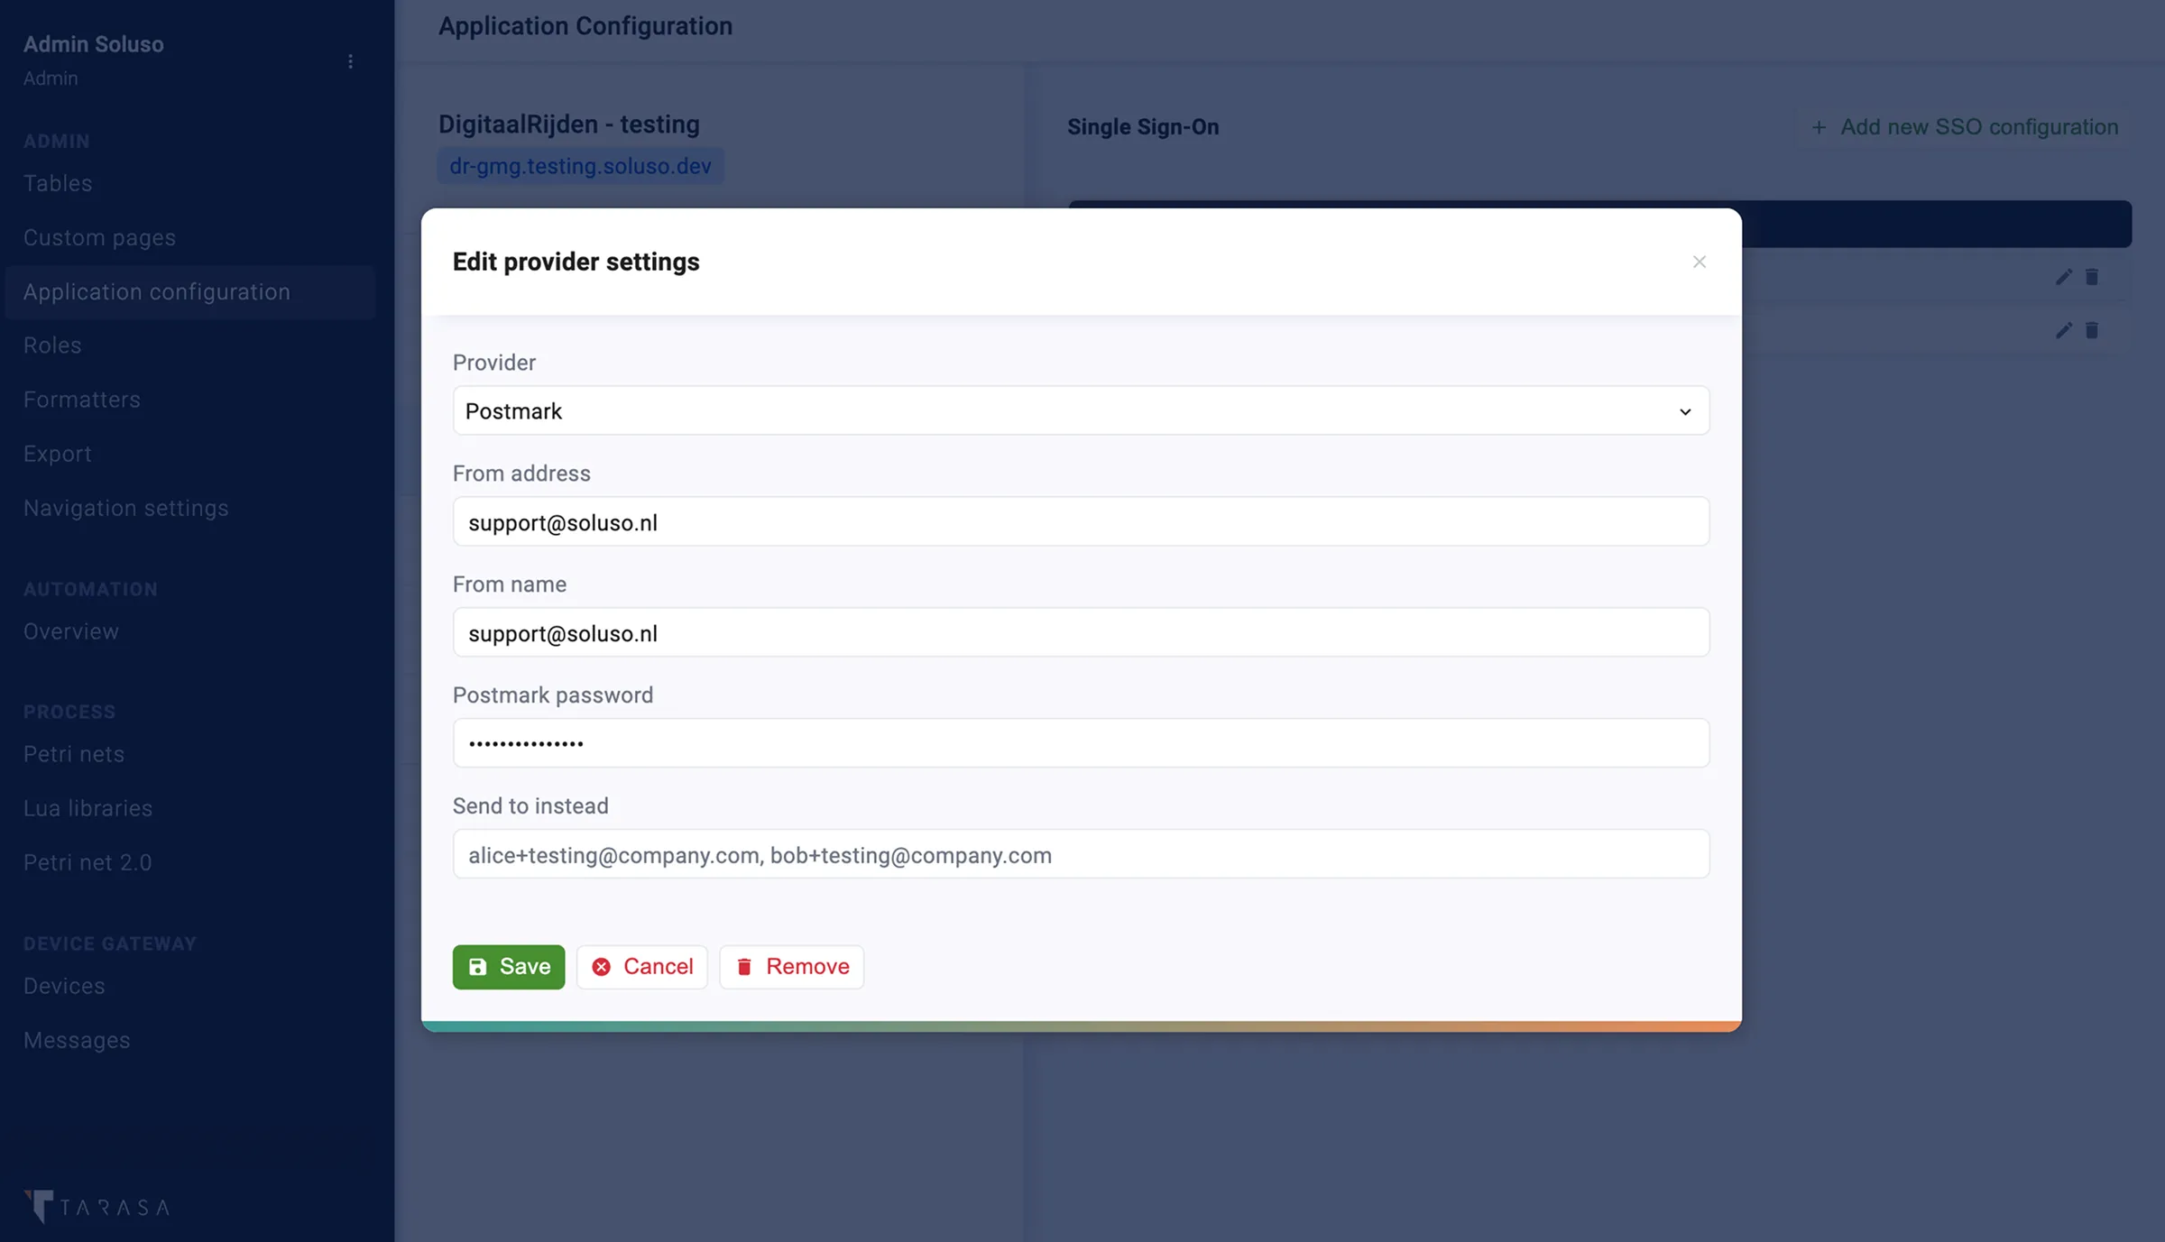Viewport: 2165px width, 1242px height.
Task: Open the dr-gmg.testing.soluso.dev link
Action: [580, 166]
